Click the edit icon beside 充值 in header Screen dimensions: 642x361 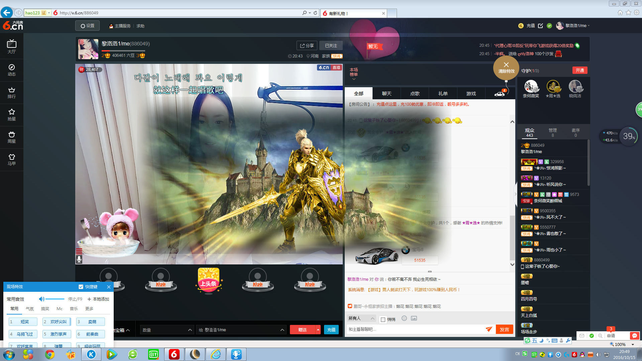coord(540,26)
